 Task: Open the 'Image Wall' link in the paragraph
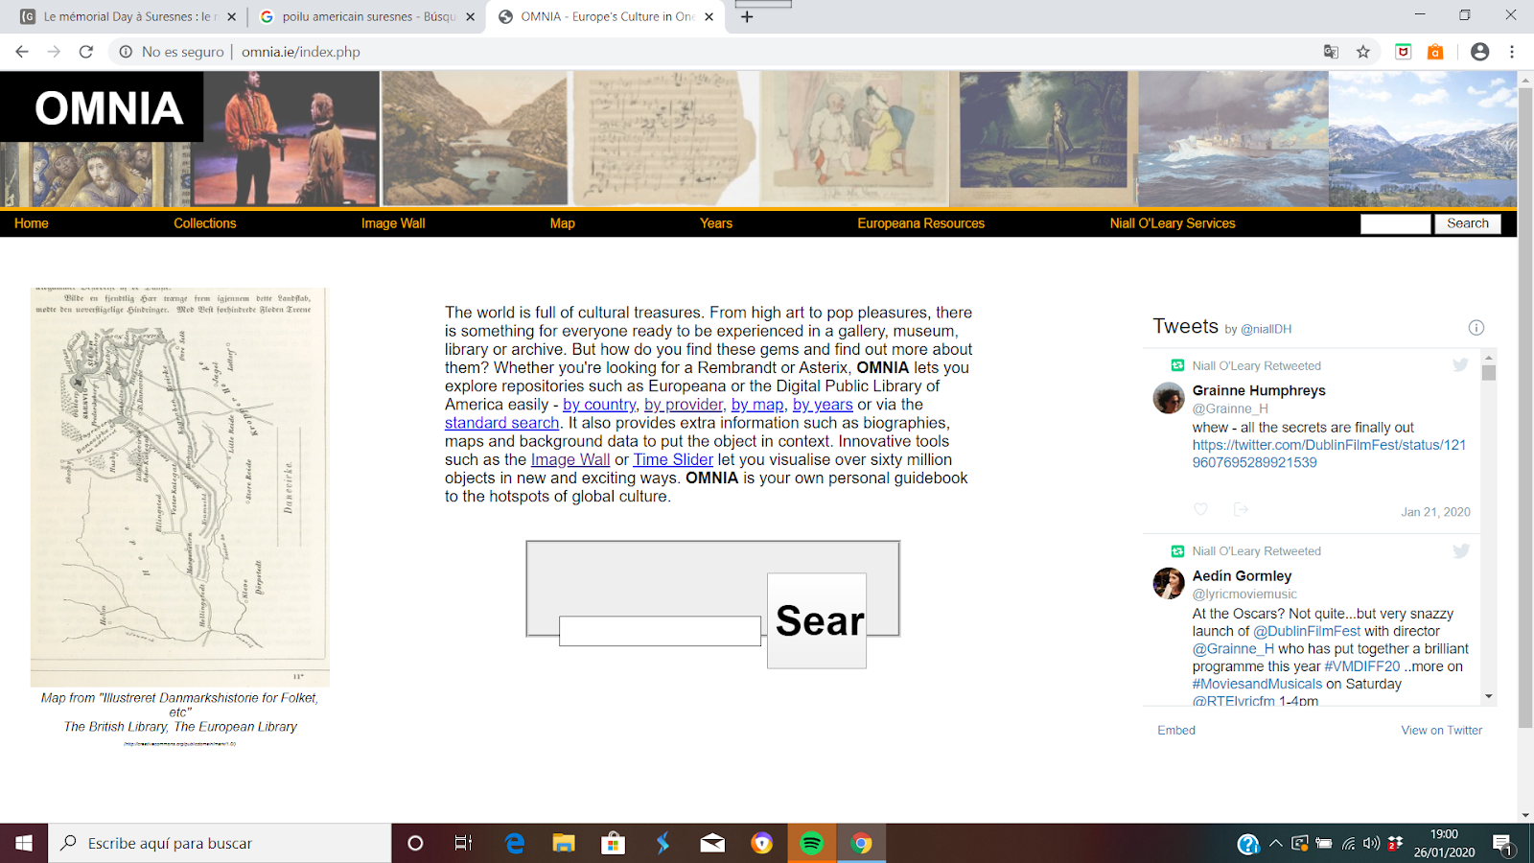pyautogui.click(x=570, y=459)
